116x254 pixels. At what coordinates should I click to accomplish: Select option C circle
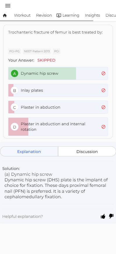tap(15, 107)
